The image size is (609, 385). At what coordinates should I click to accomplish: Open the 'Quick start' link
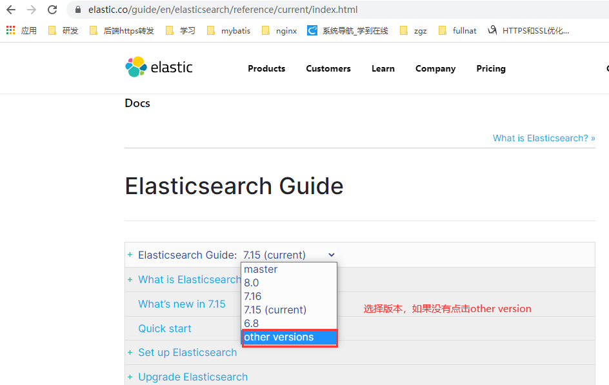165,328
